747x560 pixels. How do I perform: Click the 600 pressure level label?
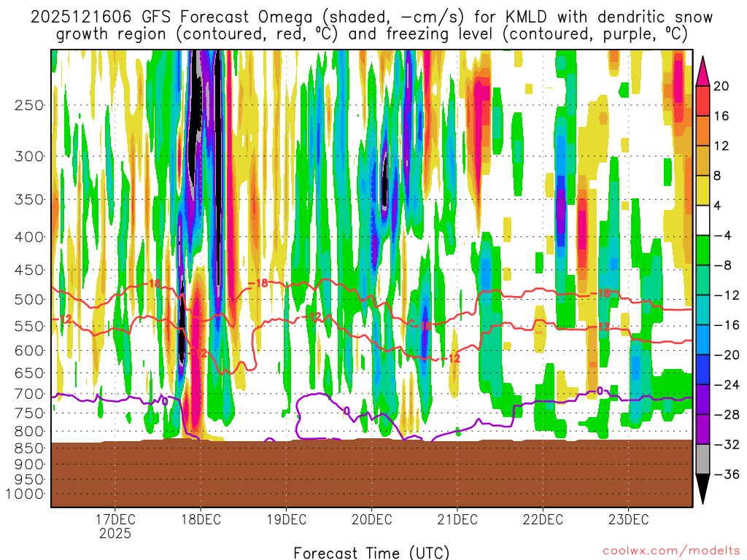29,351
